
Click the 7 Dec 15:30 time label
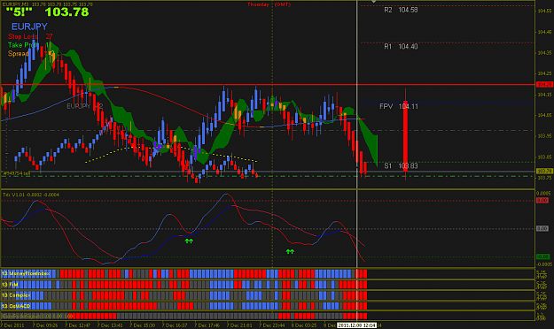pos(143,325)
